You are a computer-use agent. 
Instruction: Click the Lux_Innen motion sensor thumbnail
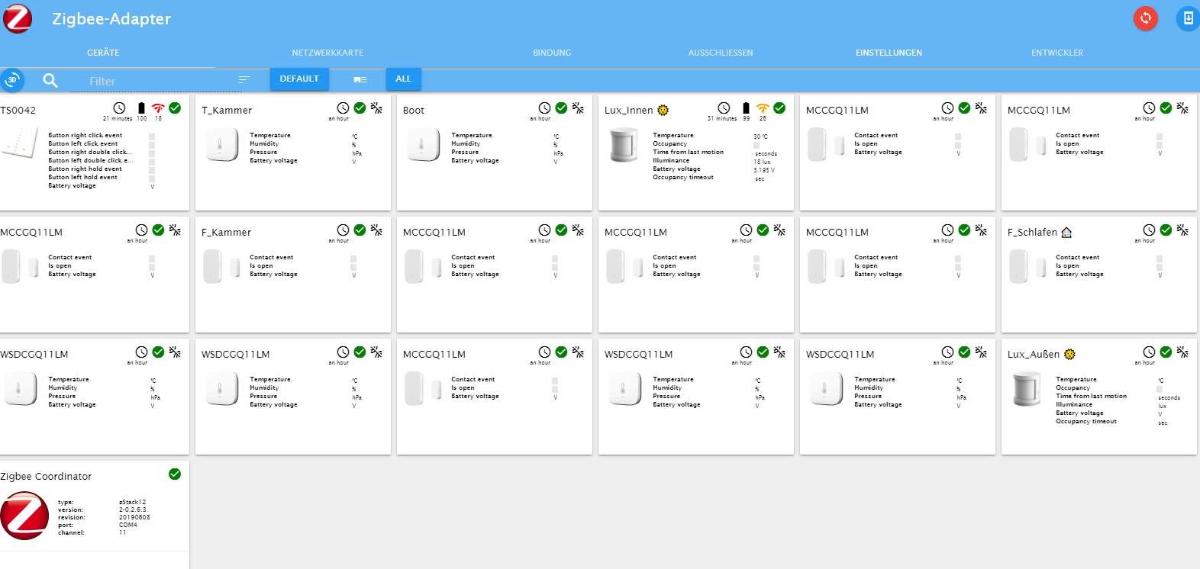[624, 145]
